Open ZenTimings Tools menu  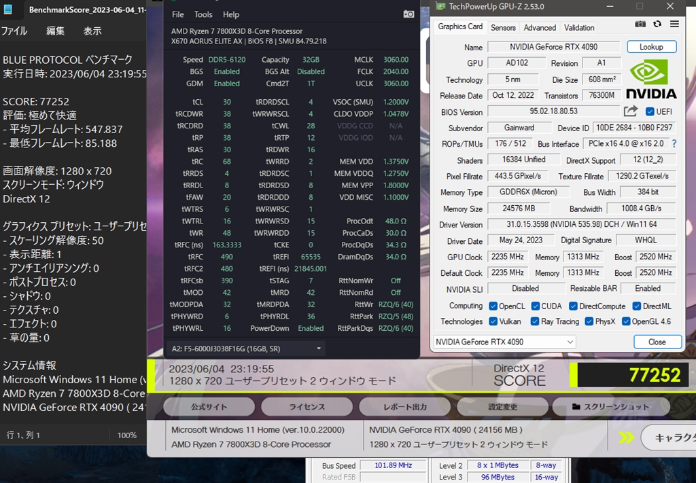pyautogui.click(x=203, y=15)
